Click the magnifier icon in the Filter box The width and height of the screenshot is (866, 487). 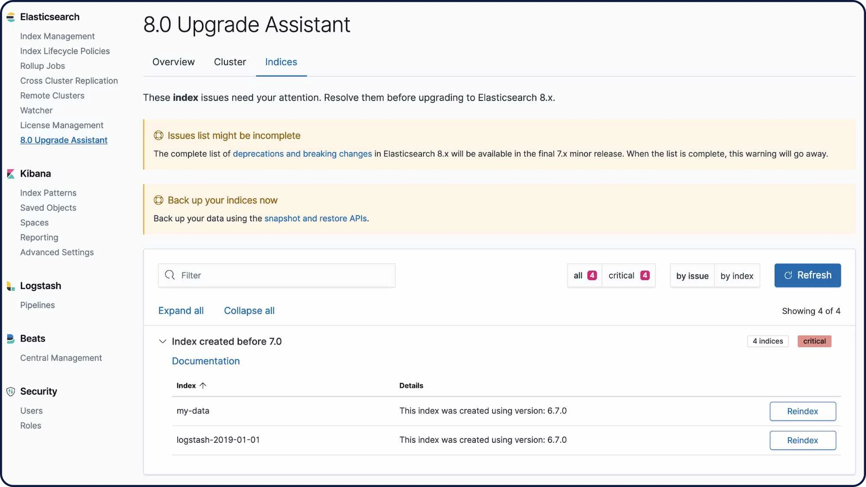170,275
